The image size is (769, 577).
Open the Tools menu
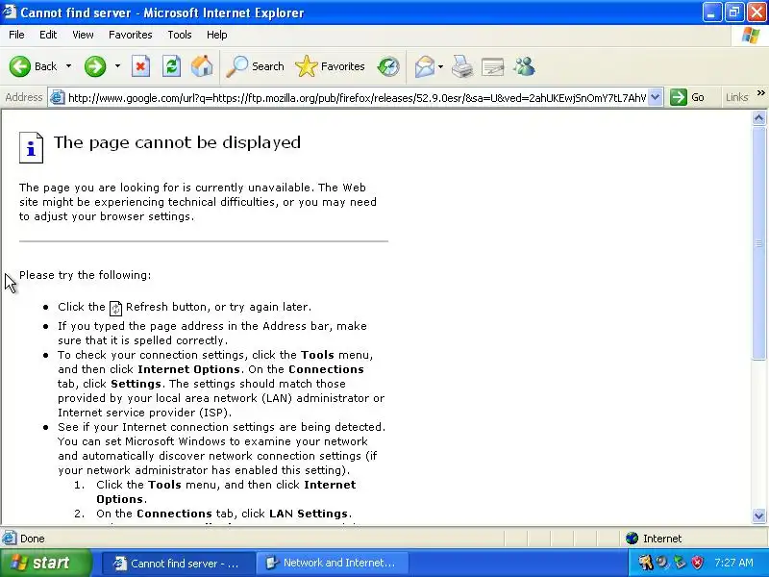[180, 35]
